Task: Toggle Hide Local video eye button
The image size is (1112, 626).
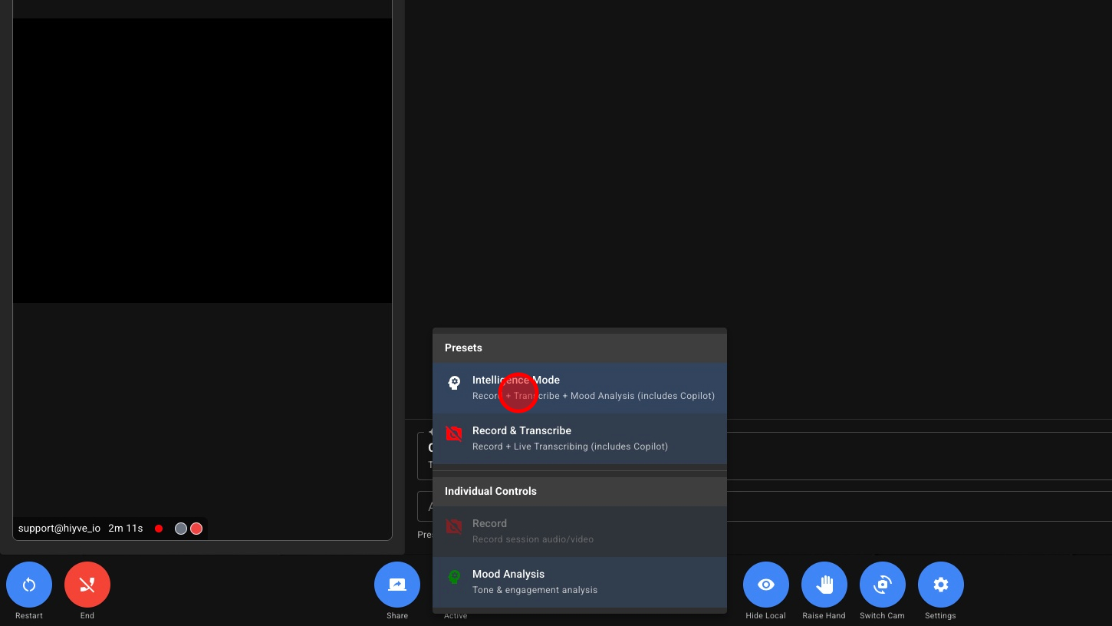Action: tap(765, 585)
